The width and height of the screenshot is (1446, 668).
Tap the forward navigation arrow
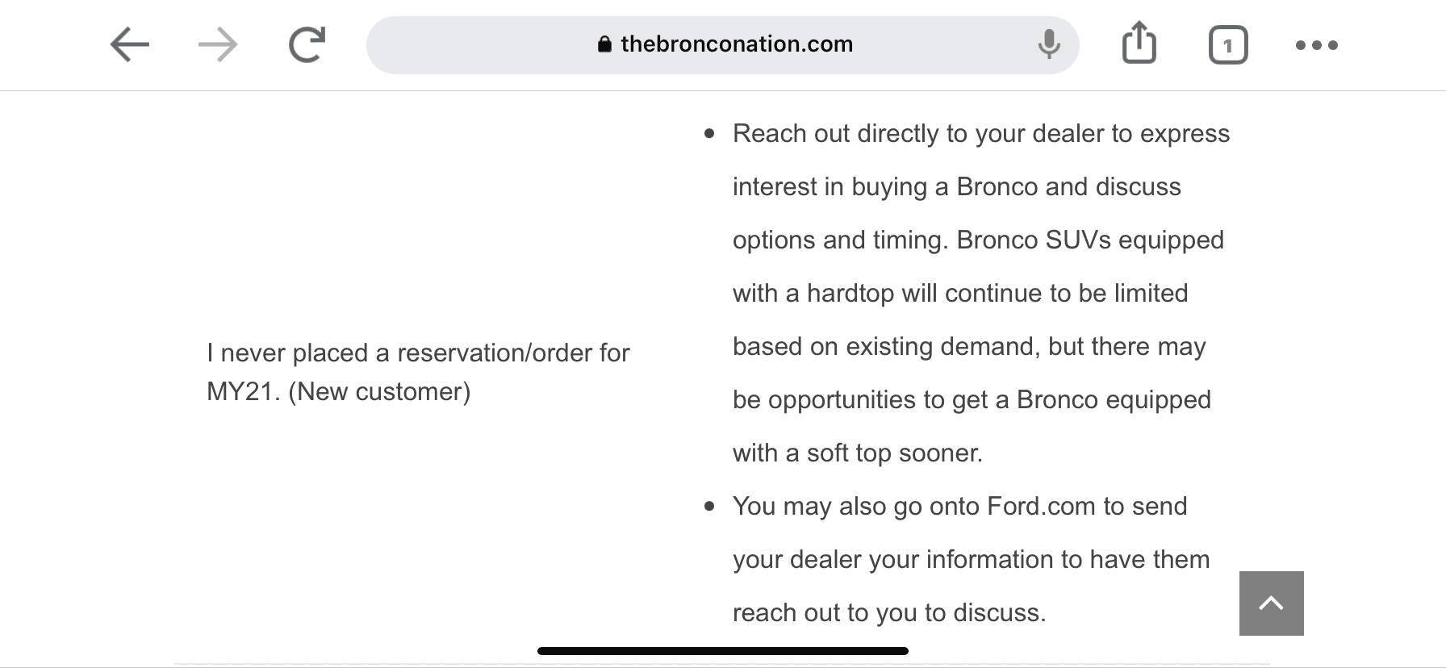click(x=218, y=44)
